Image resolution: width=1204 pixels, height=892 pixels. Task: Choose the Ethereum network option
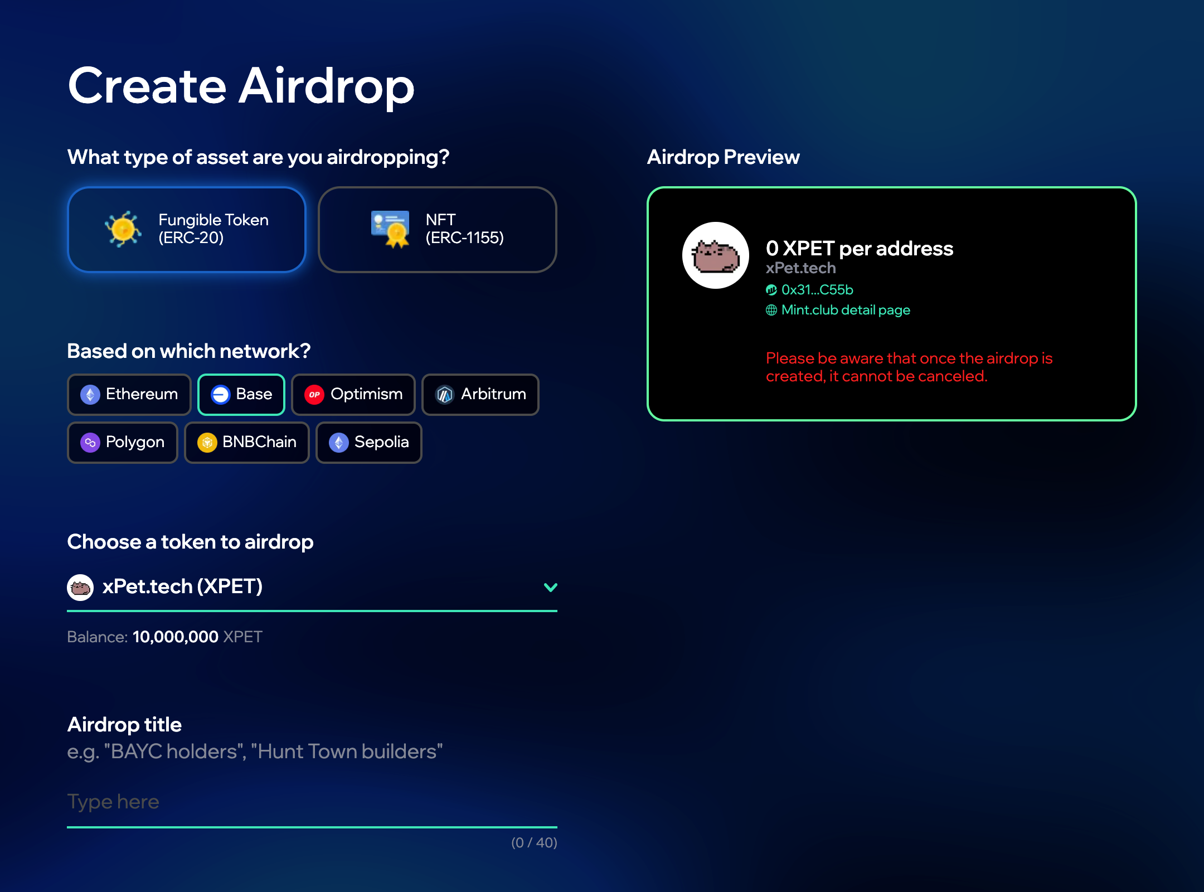pyautogui.click(x=129, y=395)
